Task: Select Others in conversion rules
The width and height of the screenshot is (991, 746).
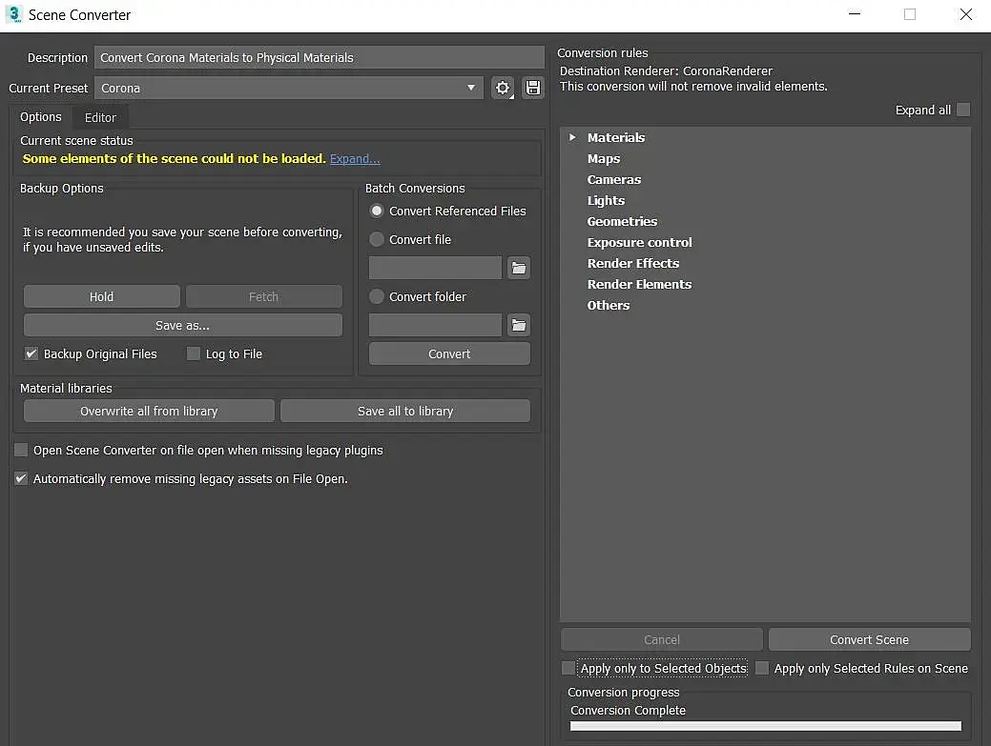Action: coord(609,306)
